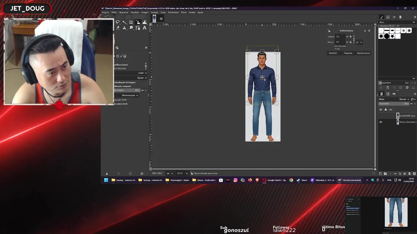The image size is (417, 234).
Task: Select the Free Select lasso tool
Action: (x=118, y=22)
